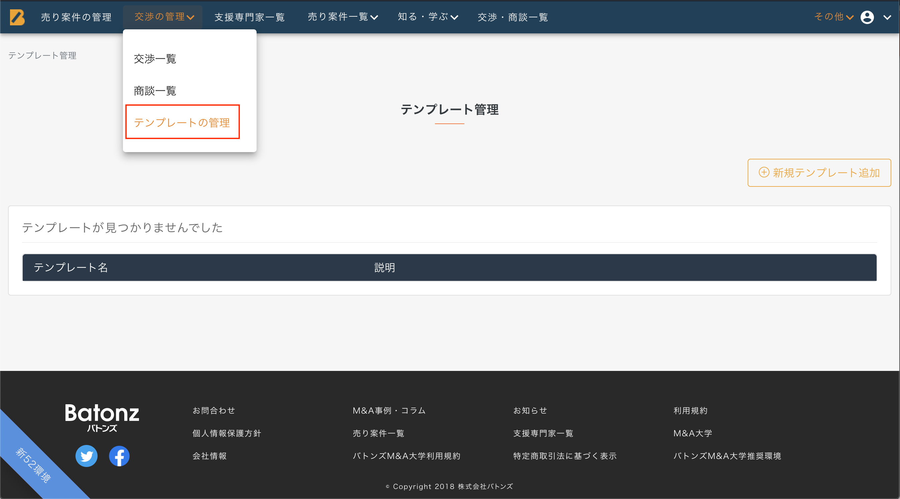The height and width of the screenshot is (499, 900).
Task: Open 売り案件の管理 in the navbar
Action: pyautogui.click(x=76, y=17)
